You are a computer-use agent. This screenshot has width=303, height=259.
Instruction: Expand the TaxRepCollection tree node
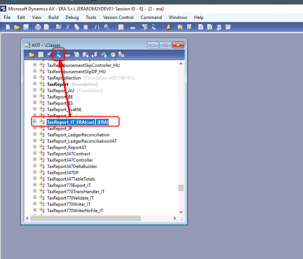point(35,78)
